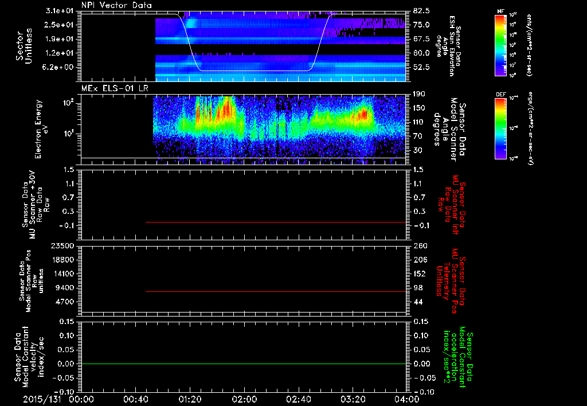
Task: Click the '260' telemetry tick label
Action: tap(420, 245)
